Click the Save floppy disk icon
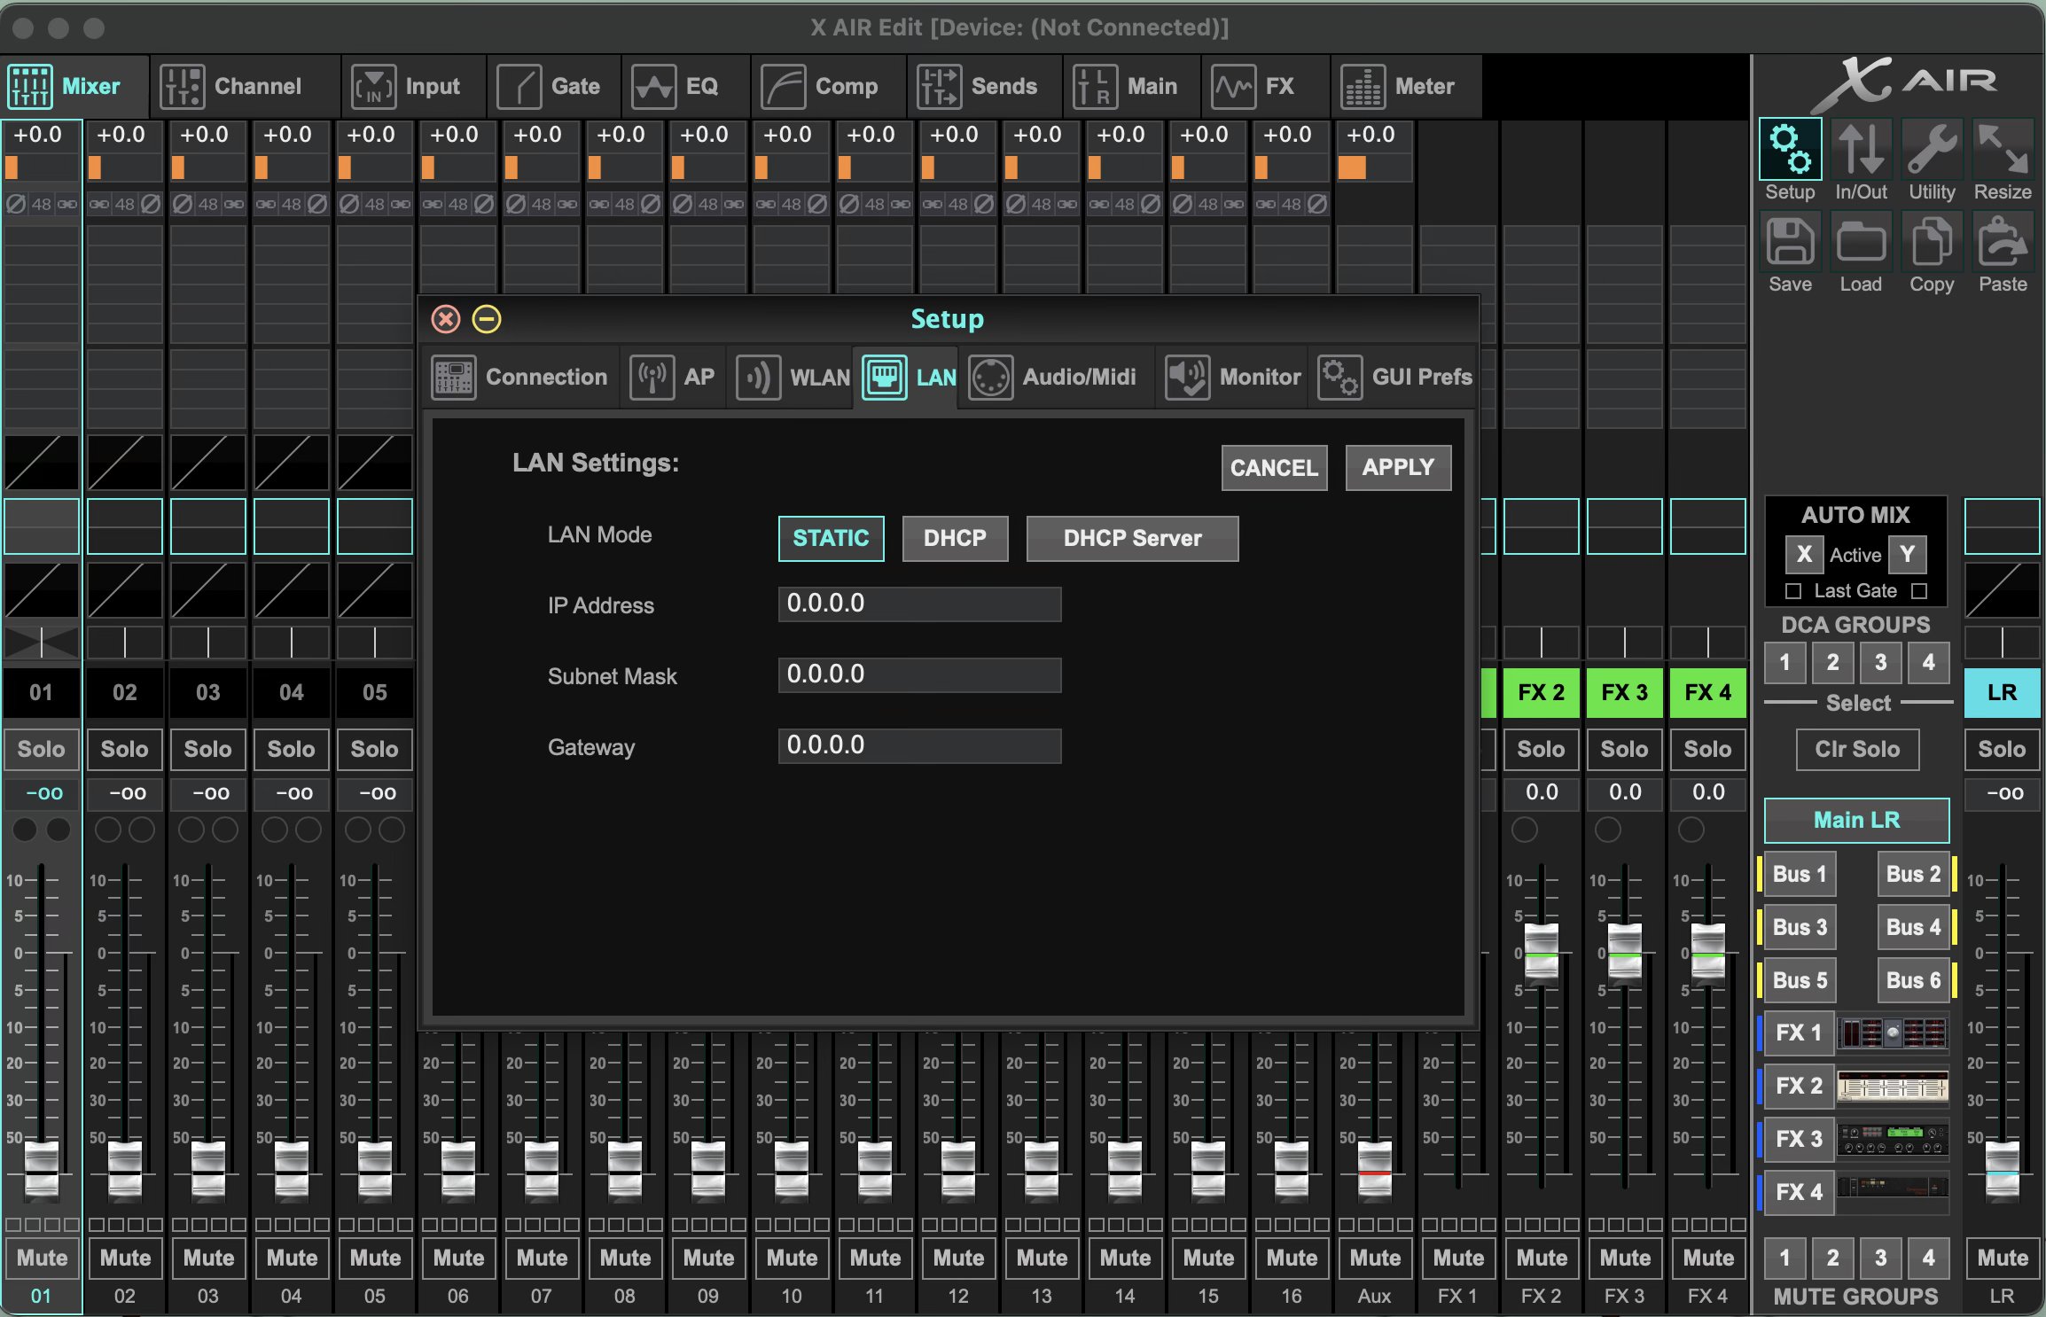This screenshot has height=1317, width=2046. [1790, 242]
